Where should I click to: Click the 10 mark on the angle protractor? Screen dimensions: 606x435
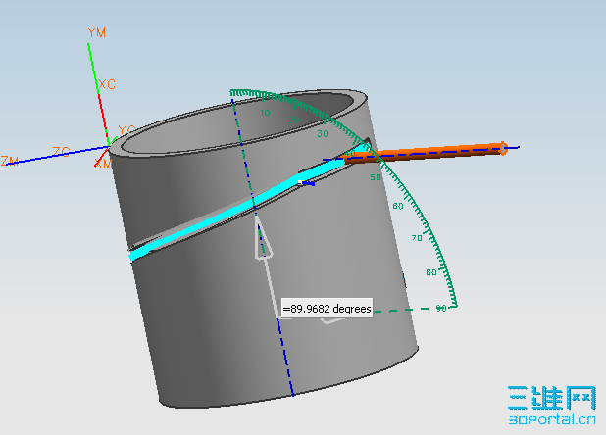[265, 113]
